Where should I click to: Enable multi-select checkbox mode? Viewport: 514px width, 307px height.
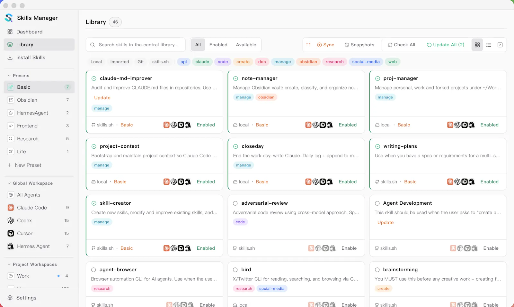500,45
